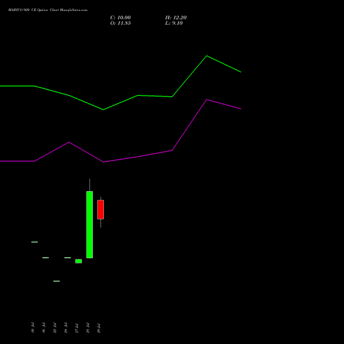
Task: Select the large green candlestick body
Action: tap(89, 225)
